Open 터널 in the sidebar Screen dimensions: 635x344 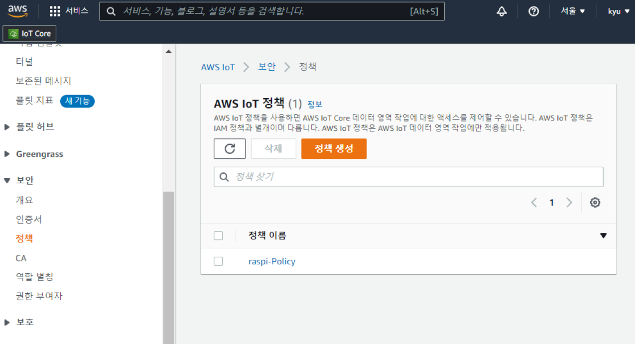coord(24,62)
